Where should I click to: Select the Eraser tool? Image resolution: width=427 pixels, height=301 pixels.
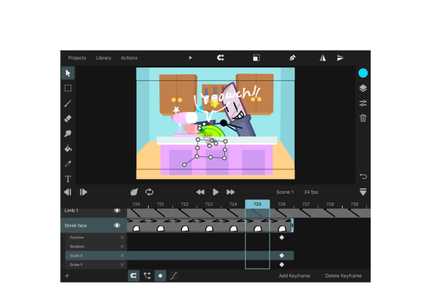(x=68, y=118)
